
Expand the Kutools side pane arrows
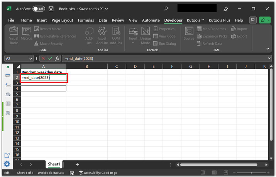tap(8, 67)
